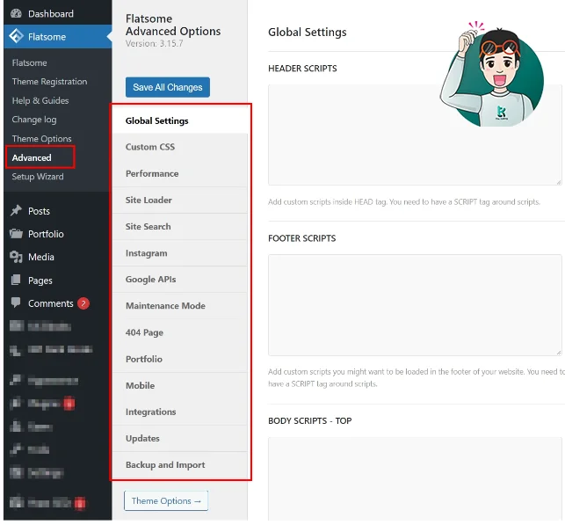
Task: Click the 'Add custom scripts inside HEAD tag' hint
Action: pos(404,202)
